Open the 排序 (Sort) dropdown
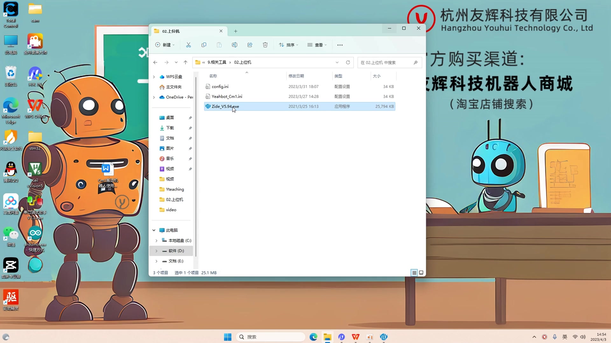Screen dimensions: 611x343 (x=289, y=45)
